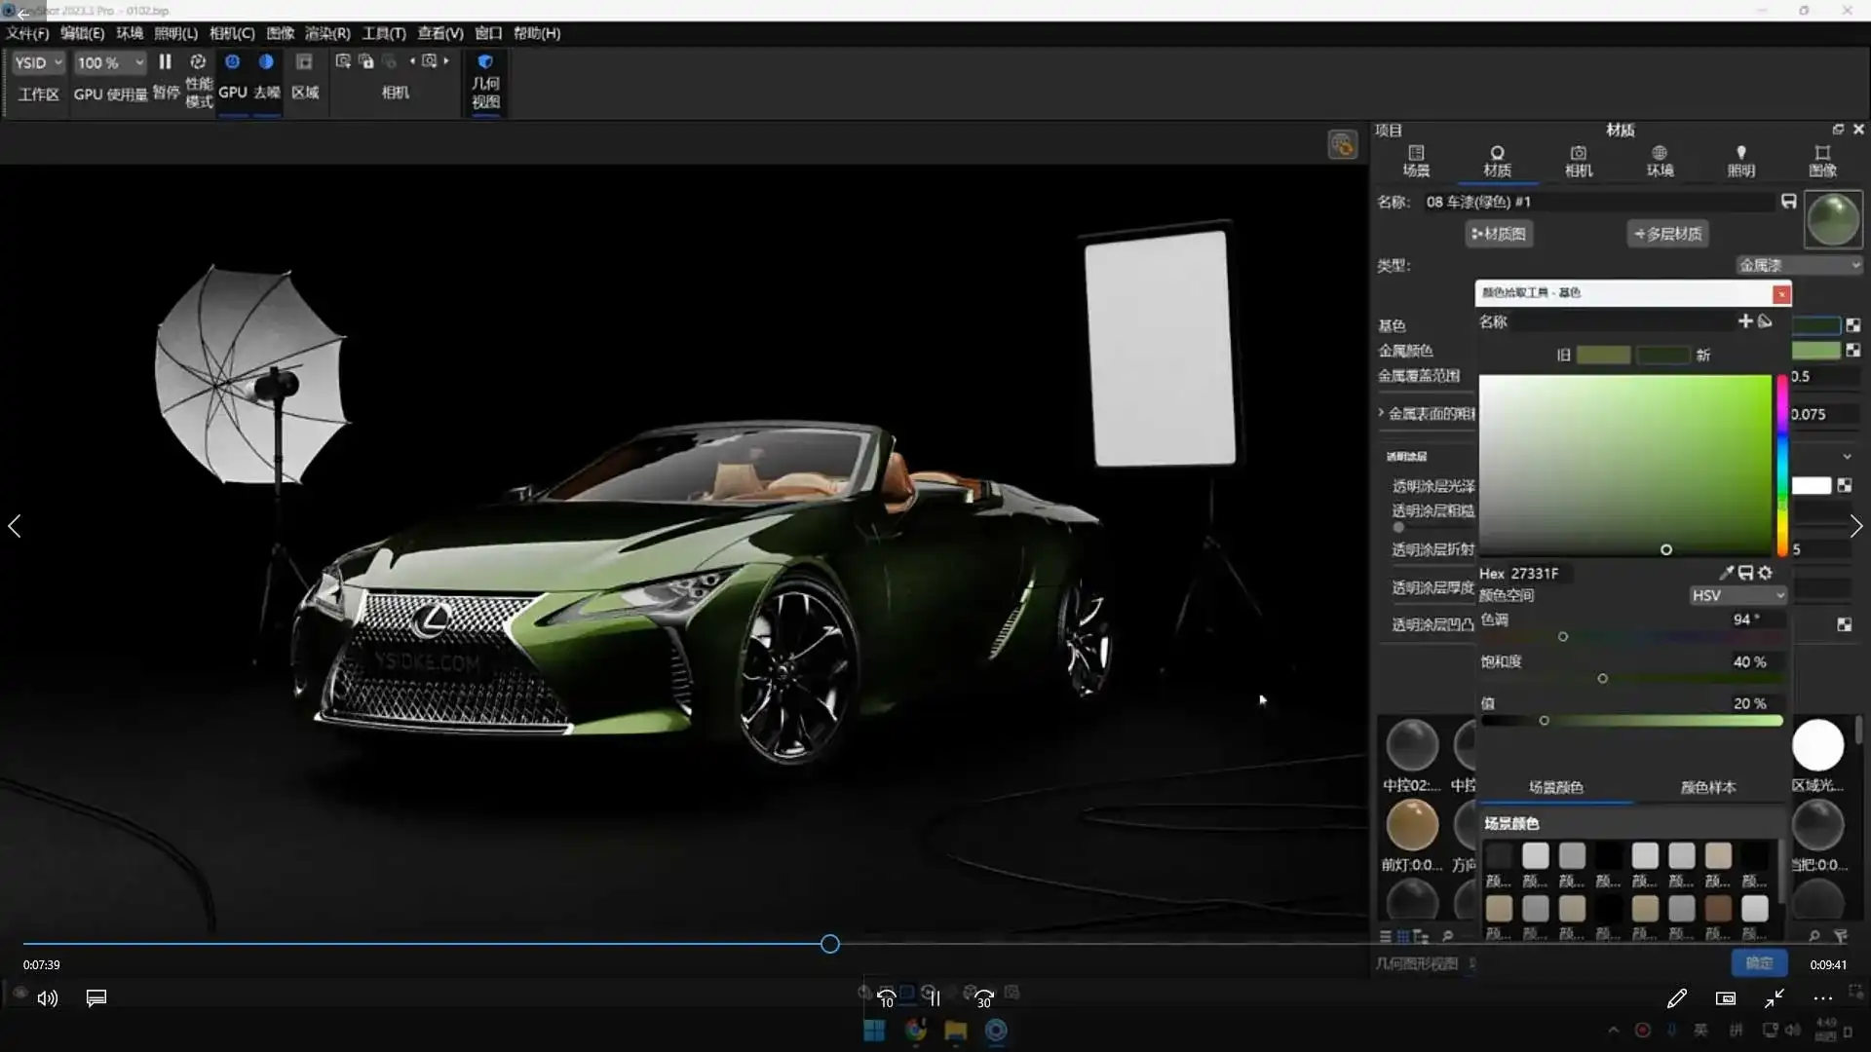Click the 区域 region render icon

[x=304, y=62]
